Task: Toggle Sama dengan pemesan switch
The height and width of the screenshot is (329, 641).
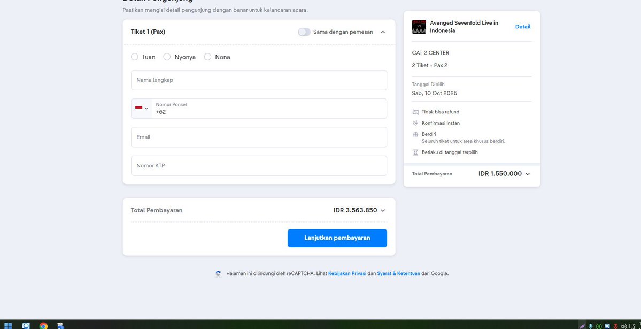Action: [304, 32]
